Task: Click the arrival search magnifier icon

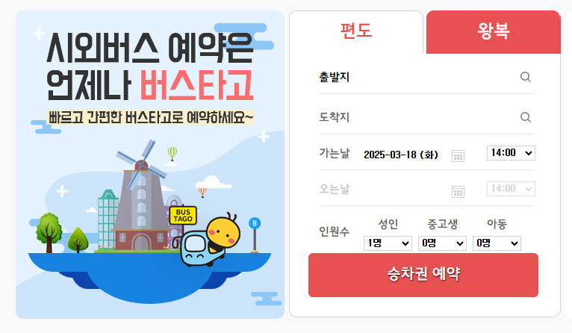Action: pos(525,117)
